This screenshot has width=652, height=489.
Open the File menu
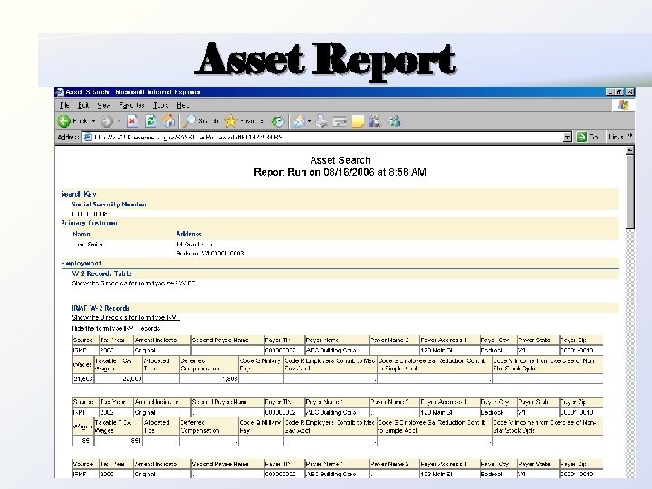tap(64, 105)
